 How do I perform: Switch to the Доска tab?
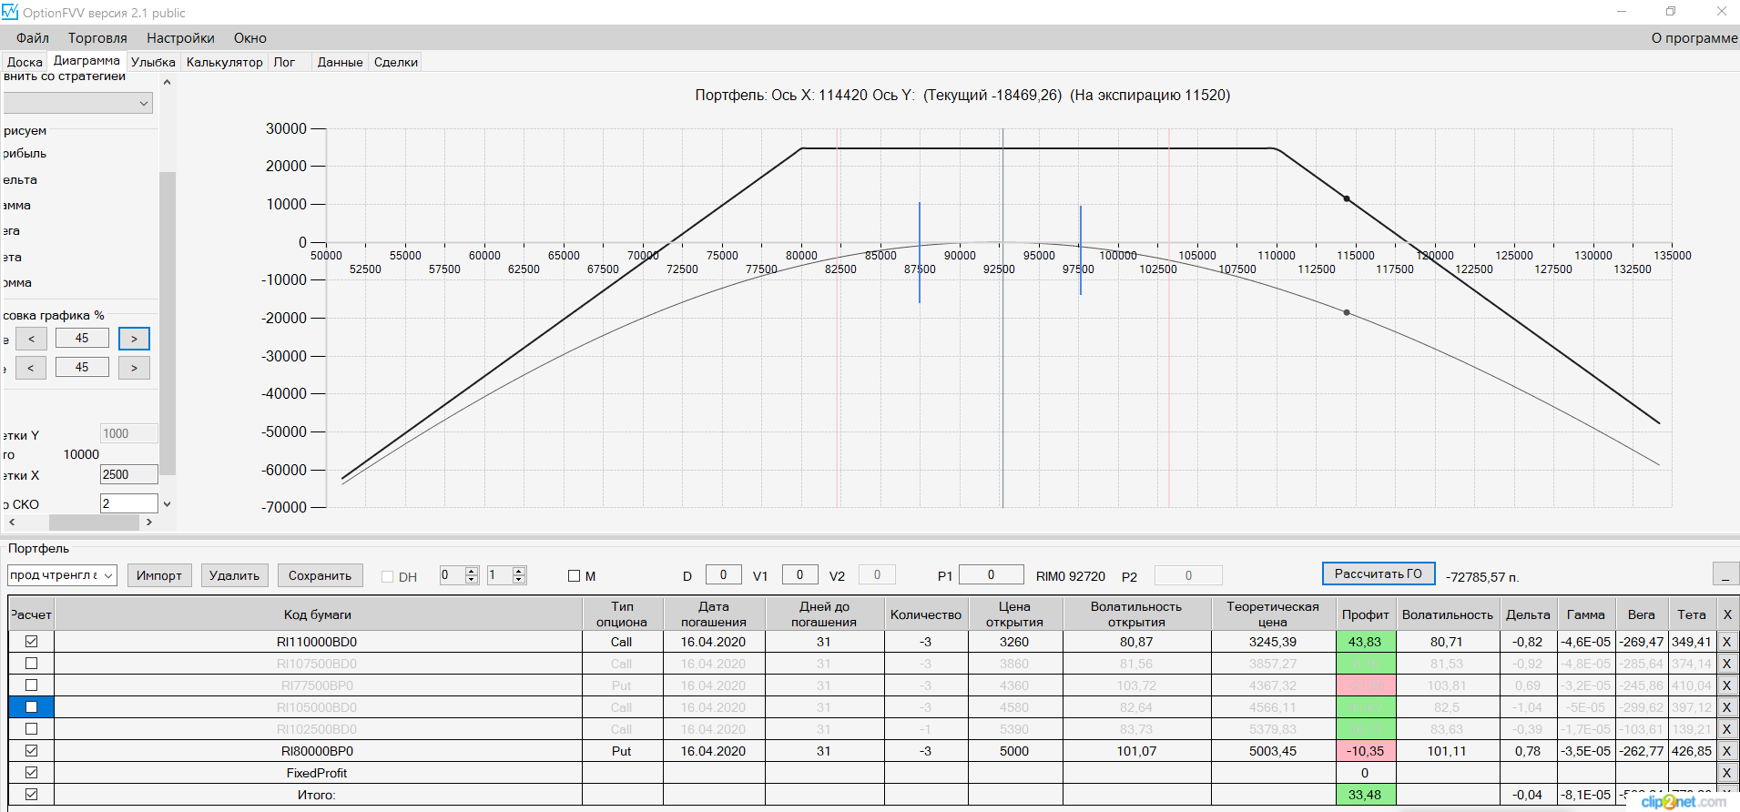coord(25,62)
